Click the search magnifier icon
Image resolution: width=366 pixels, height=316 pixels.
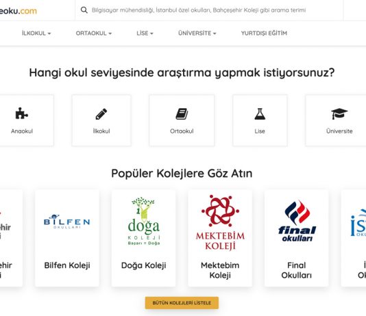84,10
